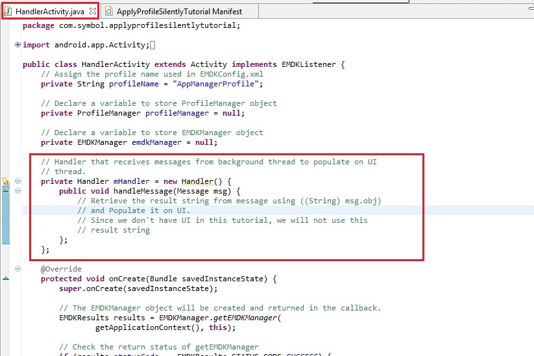Collapse the mHandler declaration block
This screenshot has height=356, width=534.
pyautogui.click(x=18, y=181)
